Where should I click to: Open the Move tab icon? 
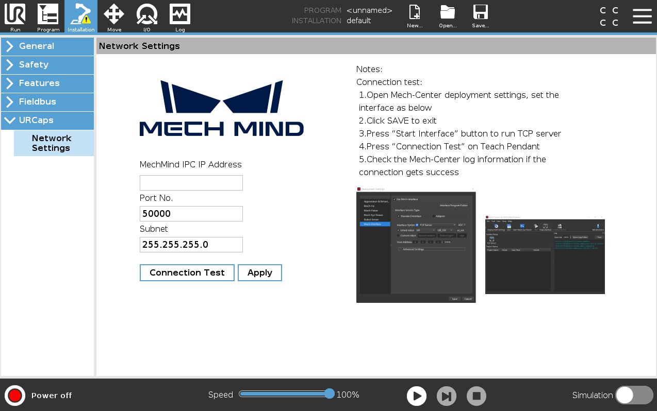tap(114, 16)
